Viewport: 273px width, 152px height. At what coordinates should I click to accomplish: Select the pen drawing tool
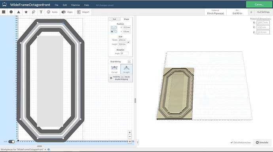click(x=33, y=12)
